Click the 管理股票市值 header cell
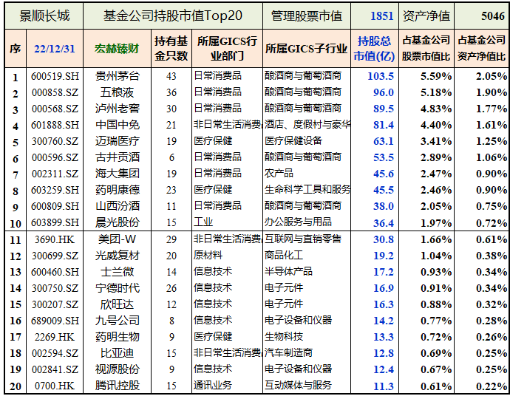Image resolution: width=510 pixels, height=396 pixels. point(307,16)
